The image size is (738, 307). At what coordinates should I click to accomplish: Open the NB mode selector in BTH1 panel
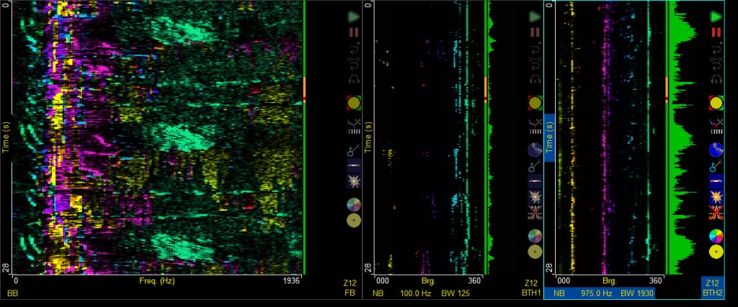pos(378,293)
